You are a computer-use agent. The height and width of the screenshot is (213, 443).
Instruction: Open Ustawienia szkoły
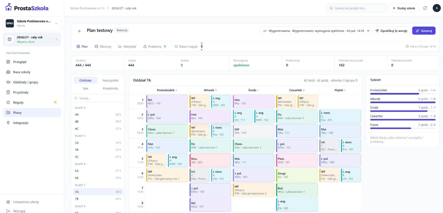click(x=32, y=202)
